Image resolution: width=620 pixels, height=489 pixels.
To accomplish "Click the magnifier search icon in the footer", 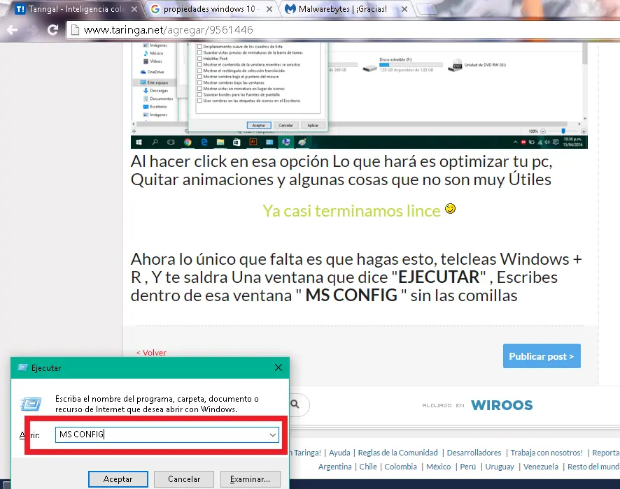I will (295, 404).
